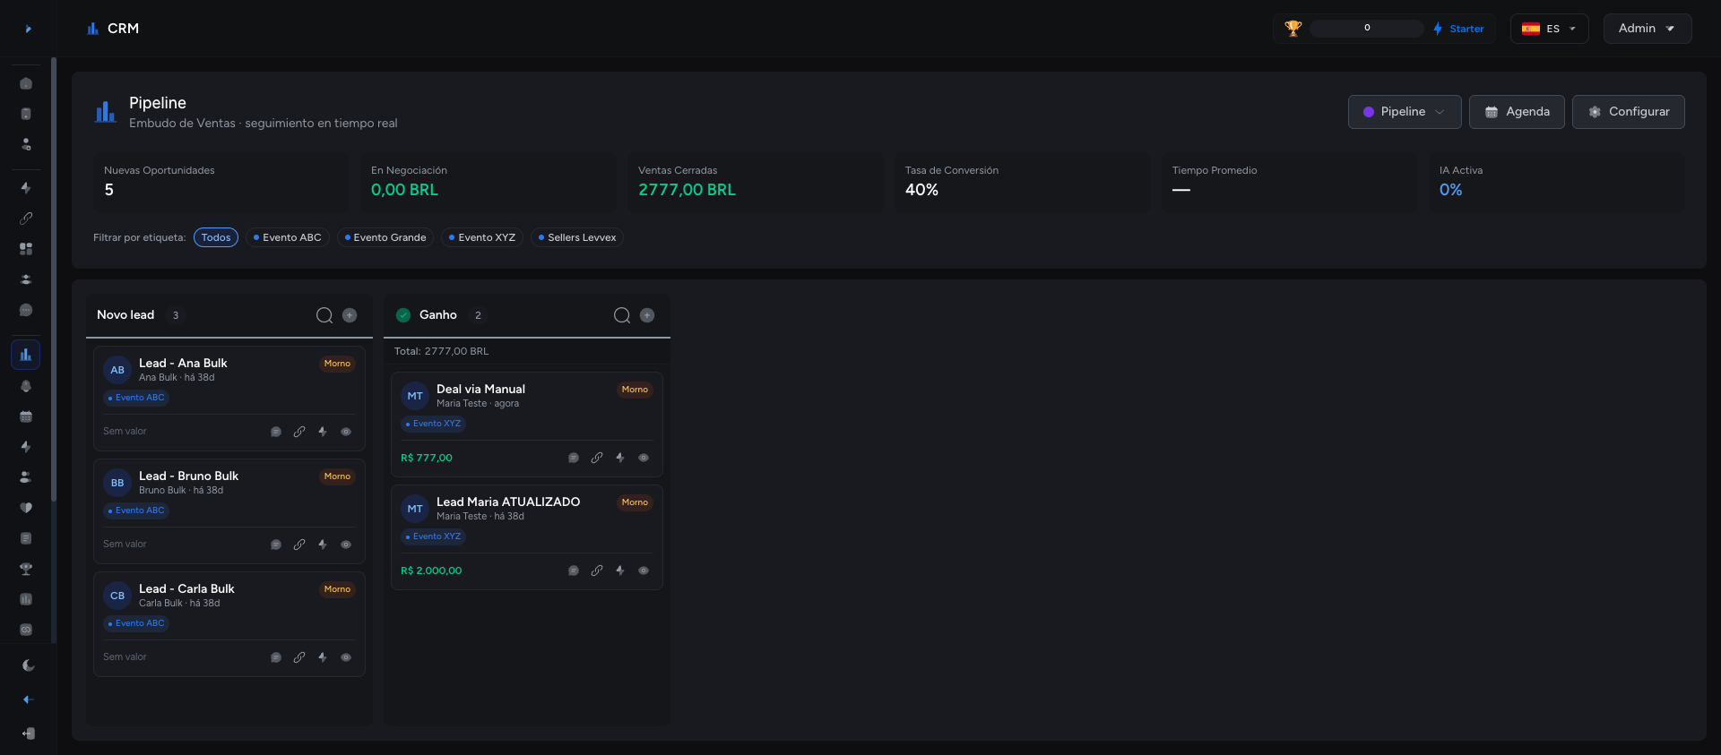
Task: Add a new card to Ganho column
Action: [x=647, y=315]
